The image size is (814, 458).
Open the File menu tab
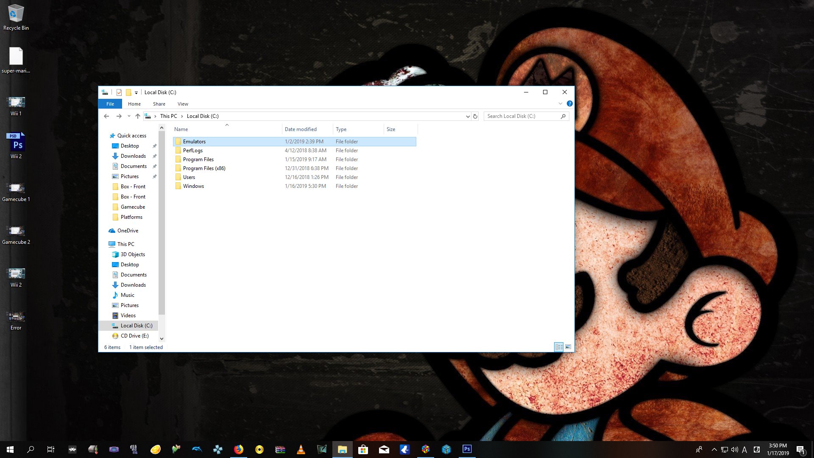[110, 104]
